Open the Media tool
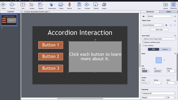 click(61, 5)
